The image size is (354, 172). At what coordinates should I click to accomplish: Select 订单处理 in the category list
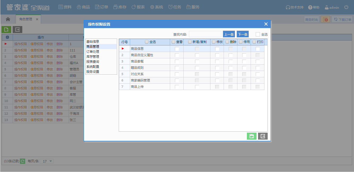tap(93, 52)
